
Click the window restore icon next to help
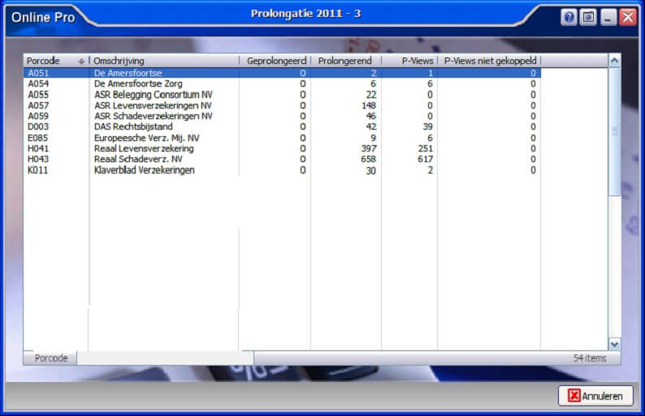tap(588, 17)
